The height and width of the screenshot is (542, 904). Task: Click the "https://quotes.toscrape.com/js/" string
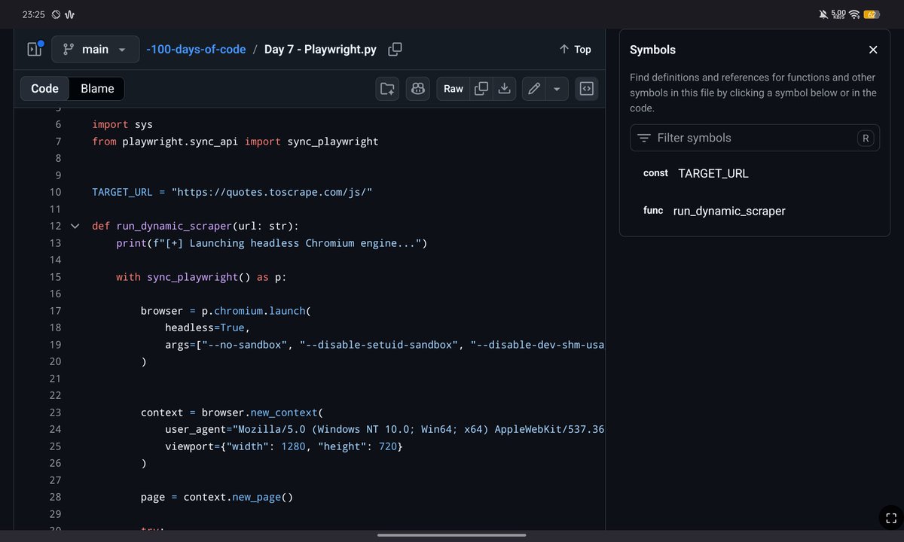click(x=272, y=192)
